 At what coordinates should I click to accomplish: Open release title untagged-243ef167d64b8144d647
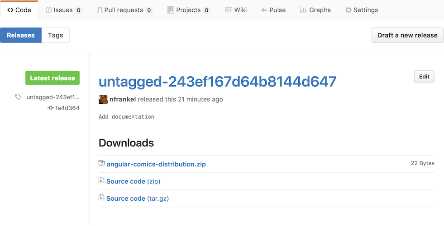tap(217, 81)
